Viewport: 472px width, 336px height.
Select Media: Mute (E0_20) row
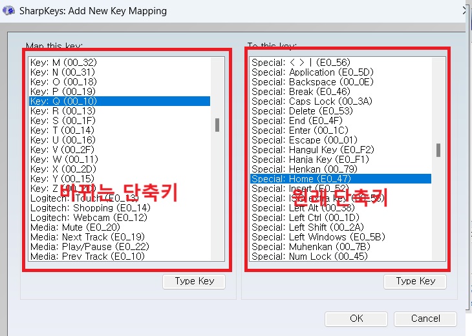coord(120,227)
